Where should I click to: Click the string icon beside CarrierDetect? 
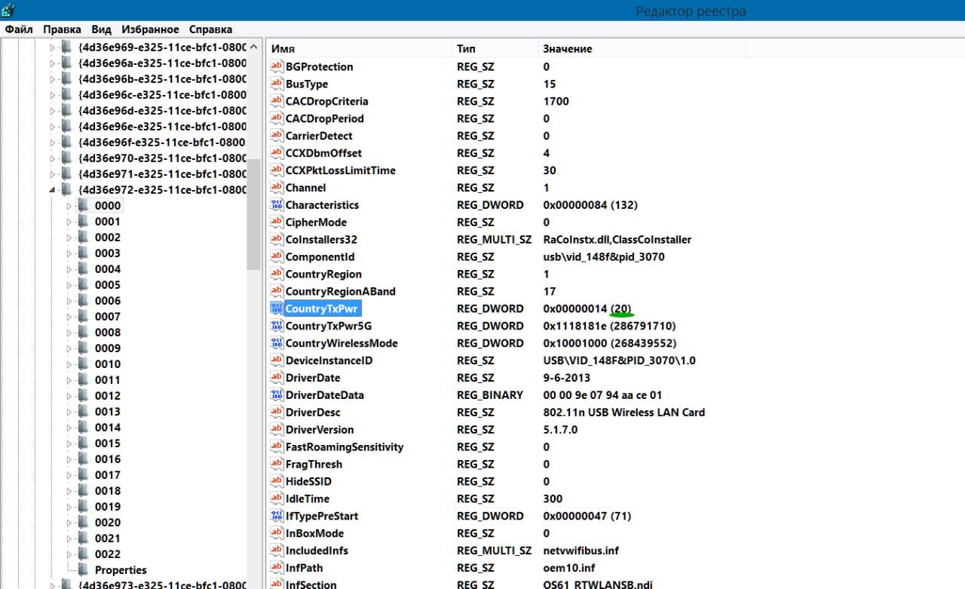point(277,136)
